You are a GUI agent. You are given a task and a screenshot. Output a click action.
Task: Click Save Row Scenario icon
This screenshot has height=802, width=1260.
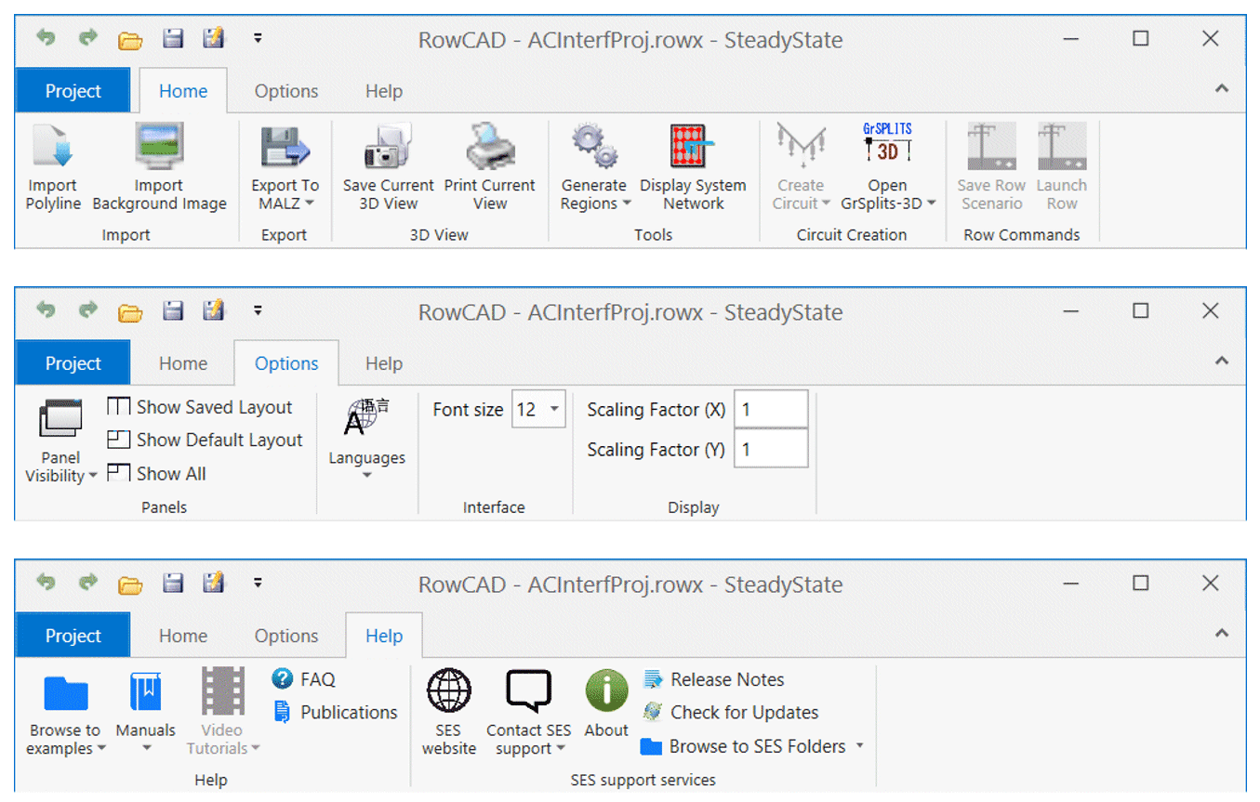(991, 148)
